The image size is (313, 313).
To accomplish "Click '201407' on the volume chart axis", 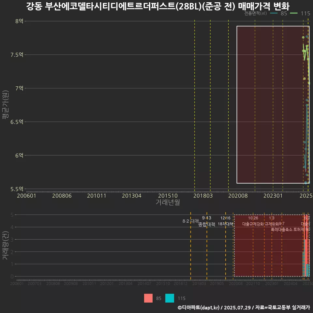I will [x=144, y=283].
